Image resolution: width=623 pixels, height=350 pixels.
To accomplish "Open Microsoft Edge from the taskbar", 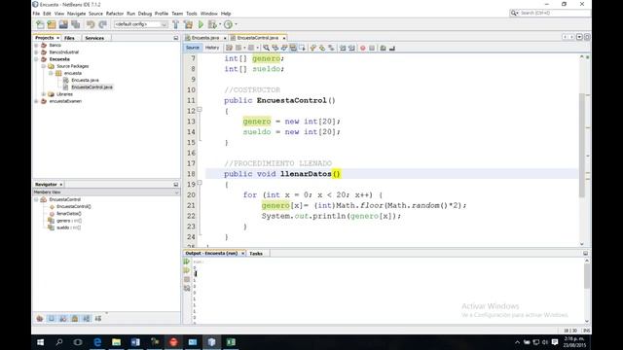I will pyautogui.click(x=97, y=342).
